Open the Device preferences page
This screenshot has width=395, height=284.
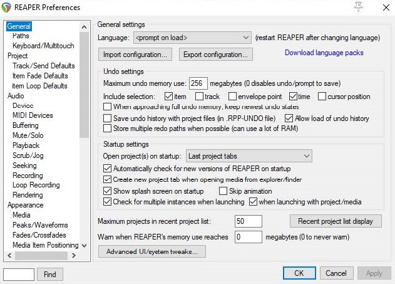23,105
